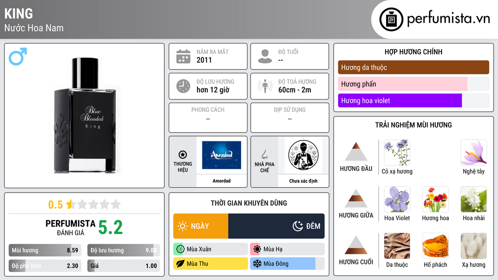This screenshot has height=280, width=498.
Task: Select the Mùa Thu season bar
Action: click(211, 263)
